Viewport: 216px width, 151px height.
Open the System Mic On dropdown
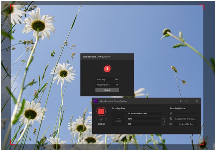pos(186,124)
